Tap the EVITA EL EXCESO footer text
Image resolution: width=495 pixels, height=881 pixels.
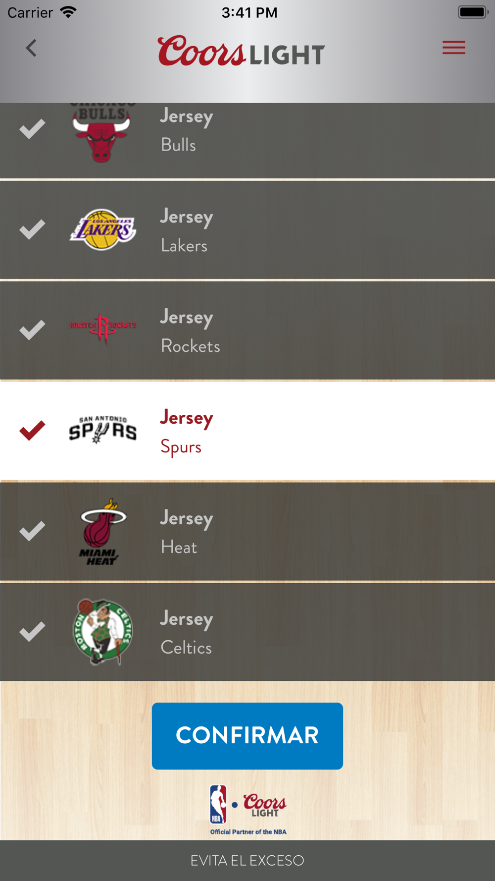tap(247, 861)
